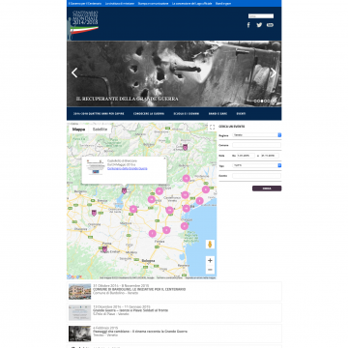
Task: Open the Bandi e gare main menu item
Action: click(x=217, y=114)
